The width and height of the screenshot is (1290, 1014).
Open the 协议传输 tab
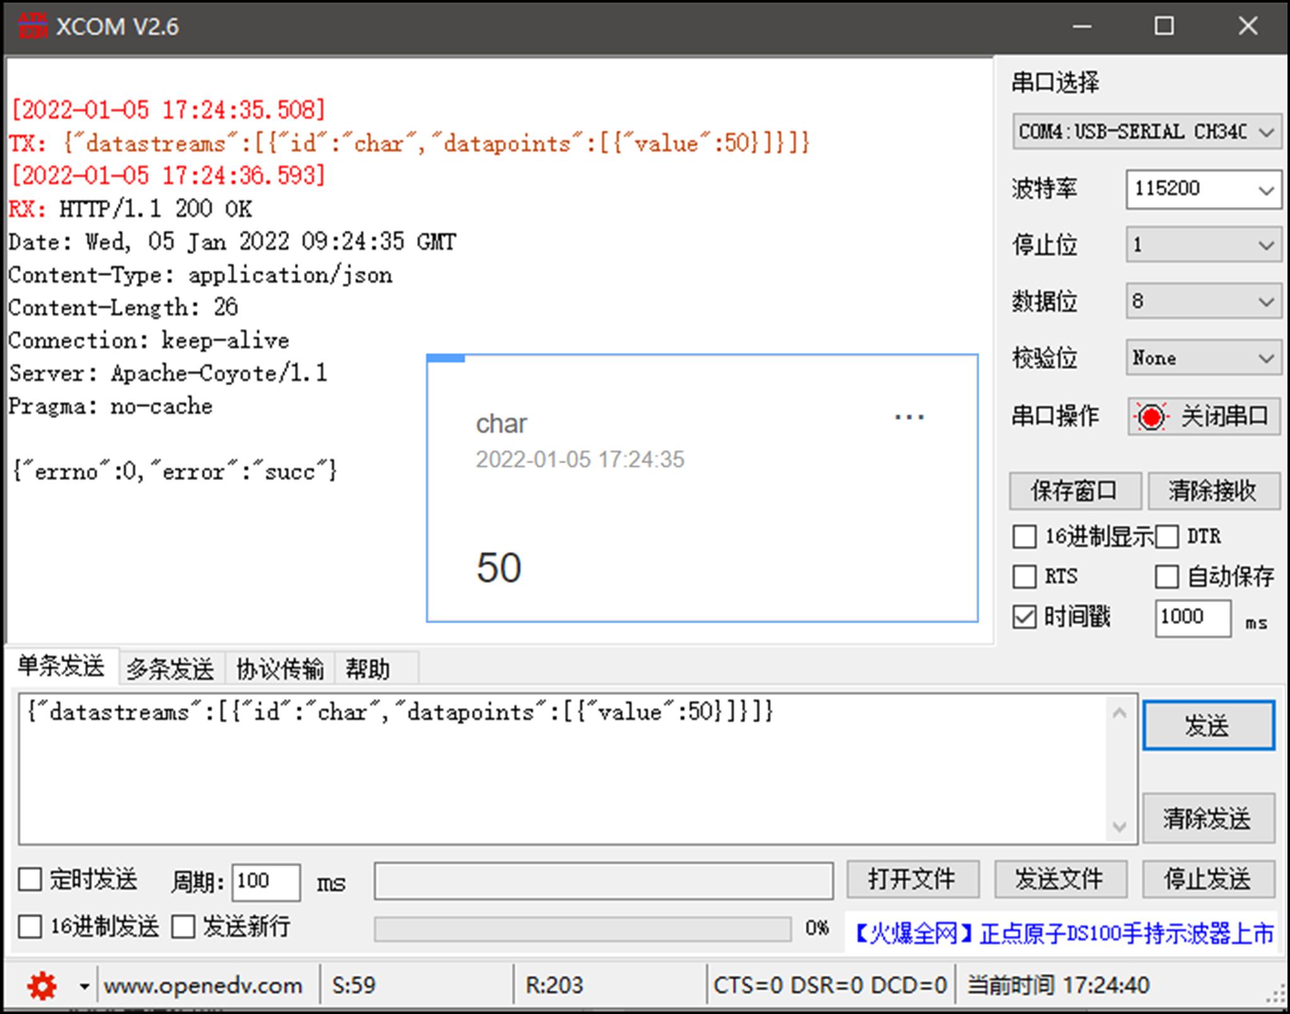pos(280,669)
